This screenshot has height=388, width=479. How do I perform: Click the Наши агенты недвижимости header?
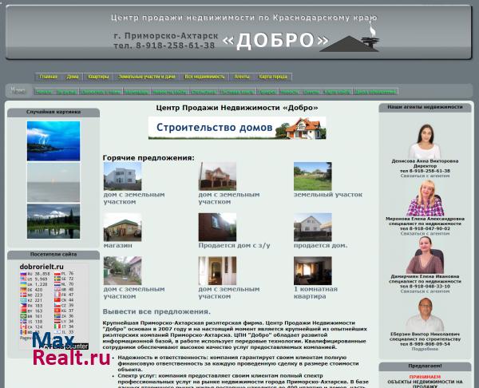click(425, 107)
